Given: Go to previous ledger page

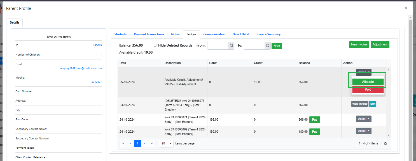Looking at the screenshot, I should tap(130, 143).
